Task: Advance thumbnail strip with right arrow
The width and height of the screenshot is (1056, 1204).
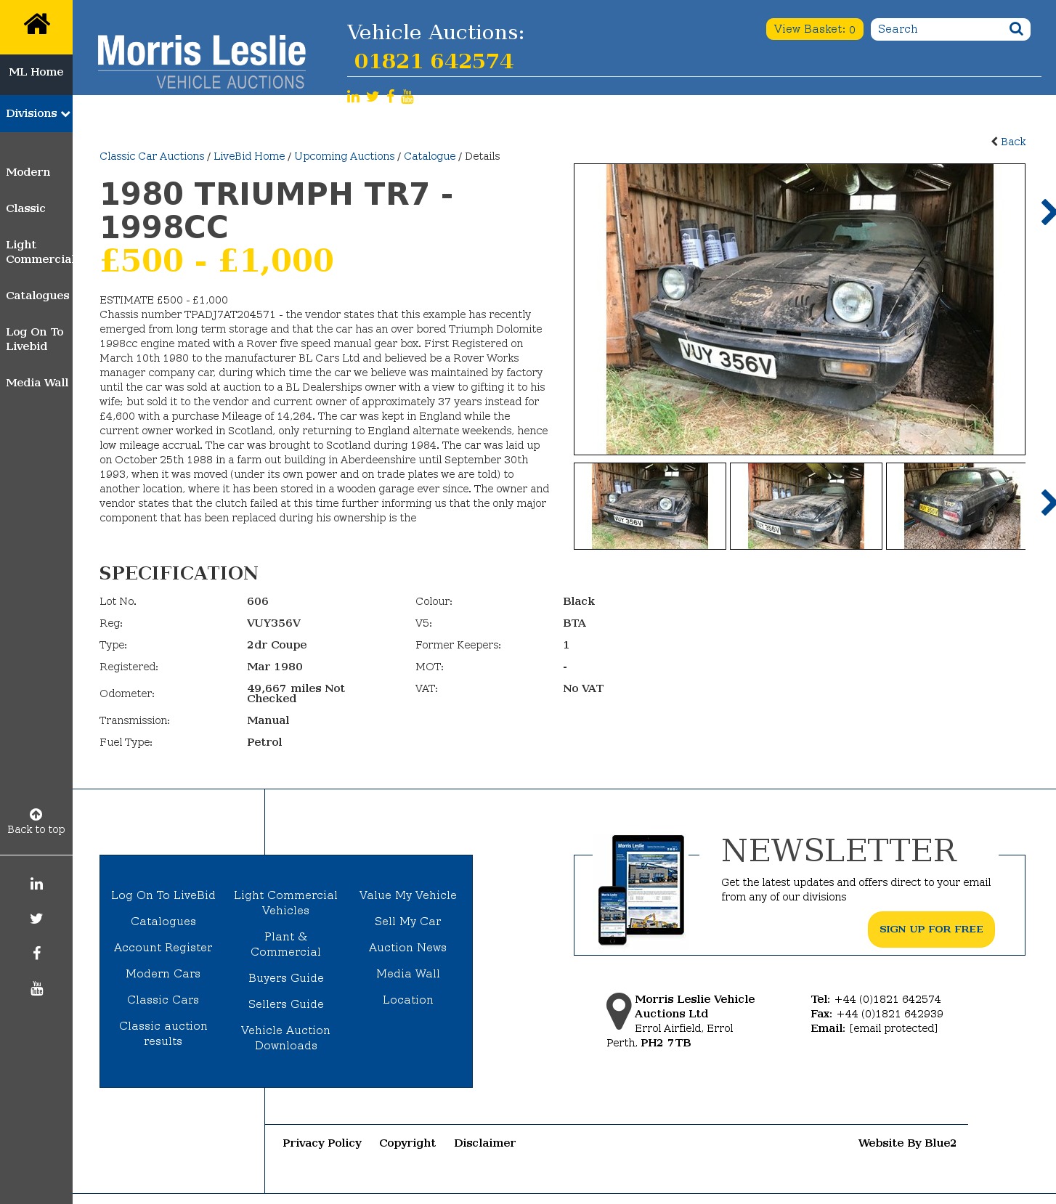Action: [1048, 503]
